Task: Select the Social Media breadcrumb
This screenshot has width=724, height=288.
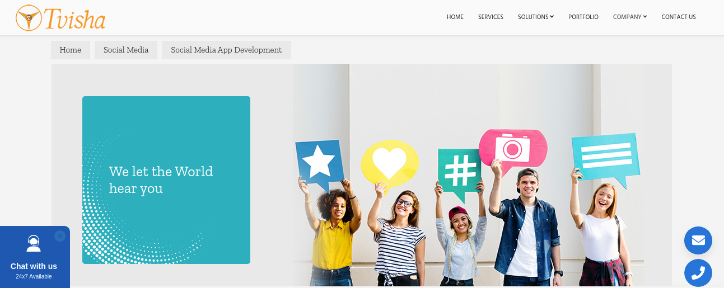Action: [126, 50]
